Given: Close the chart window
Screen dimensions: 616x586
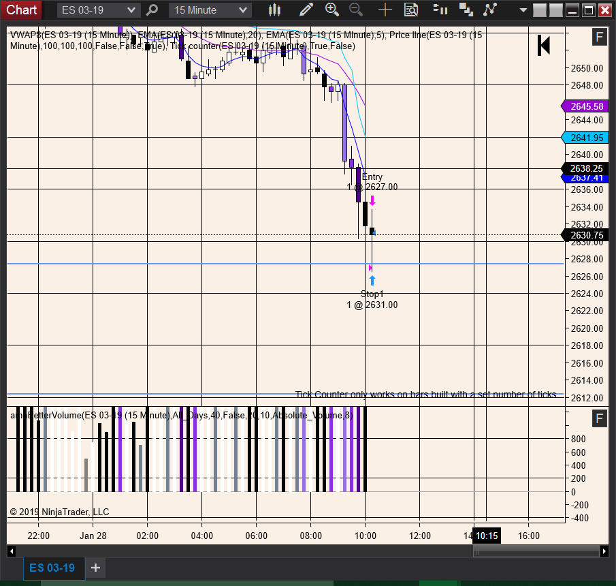Looking at the screenshot, I should [x=604, y=10].
